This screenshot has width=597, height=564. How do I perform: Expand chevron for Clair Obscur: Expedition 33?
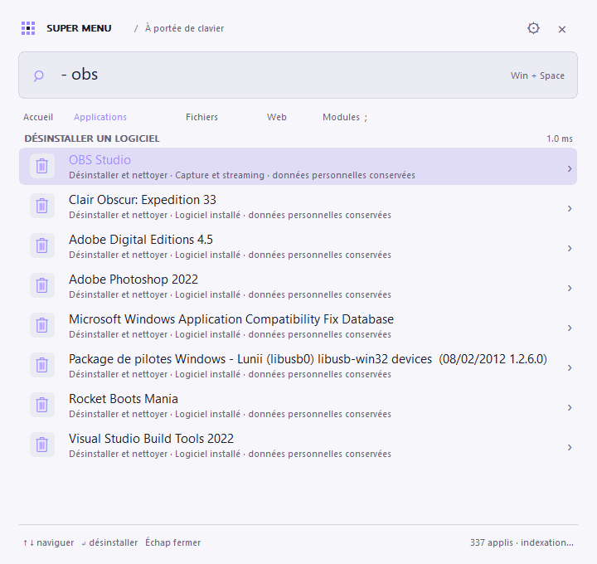570,208
